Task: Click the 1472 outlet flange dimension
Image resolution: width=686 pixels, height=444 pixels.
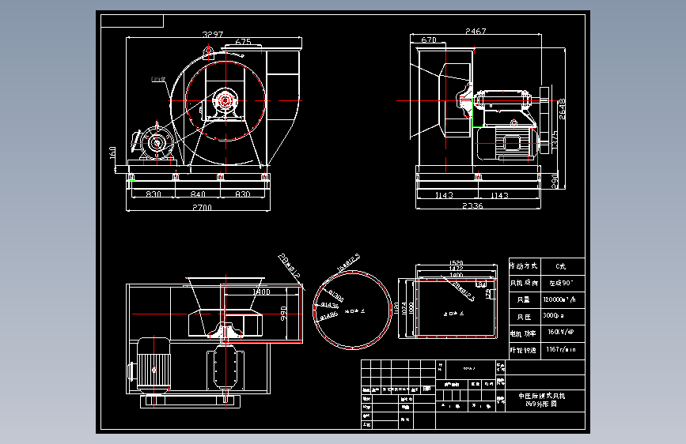Action: tap(456, 269)
